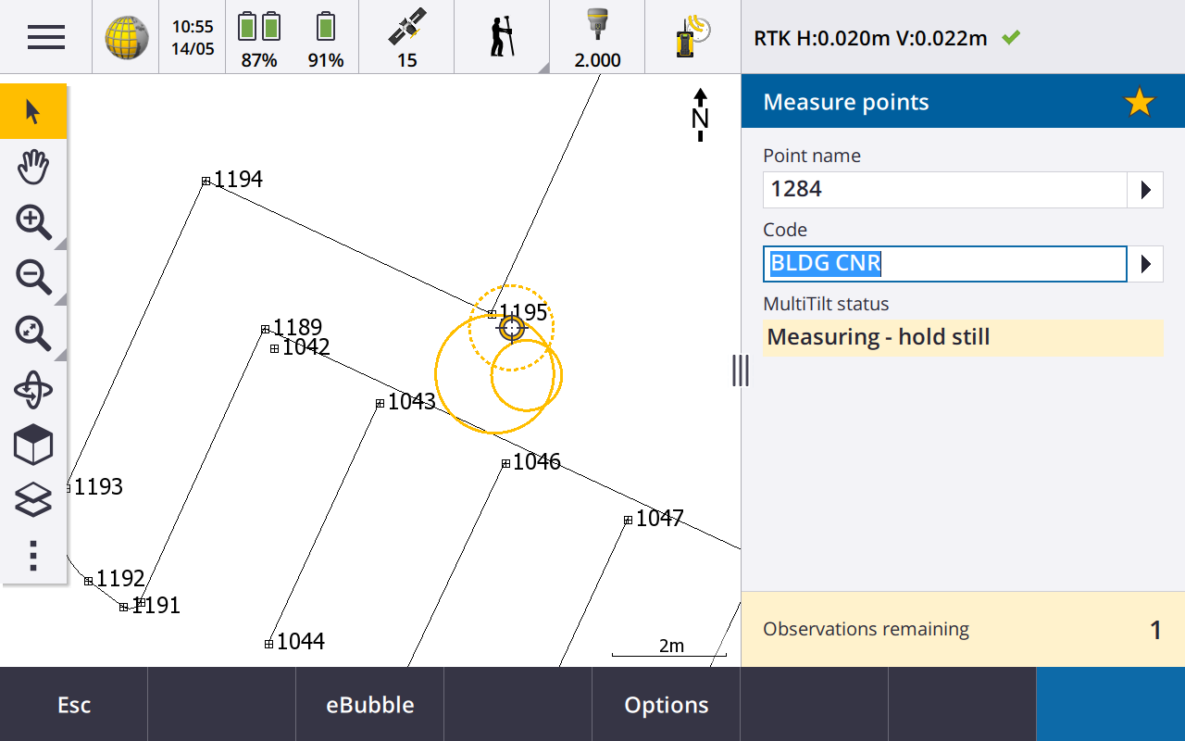1185x741 pixels.
Task: Check the battery status at 87%
Action: (x=259, y=37)
